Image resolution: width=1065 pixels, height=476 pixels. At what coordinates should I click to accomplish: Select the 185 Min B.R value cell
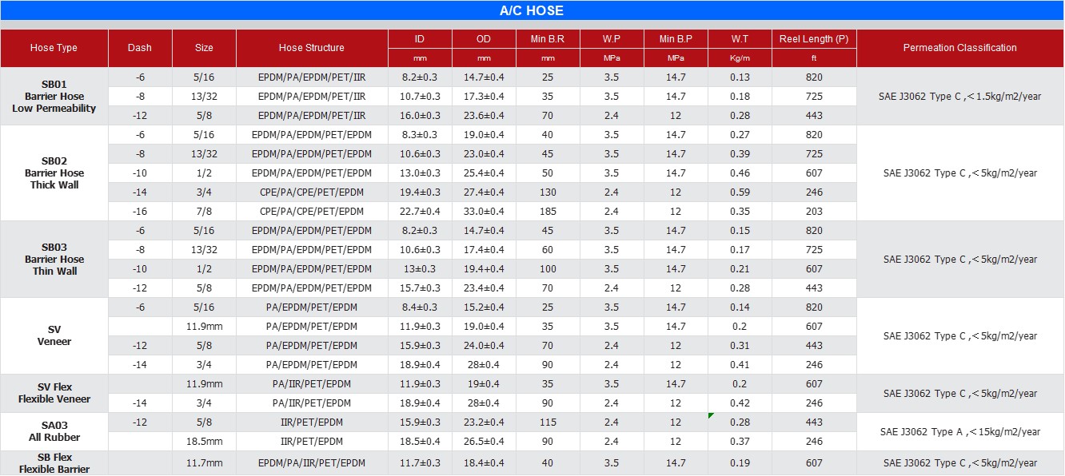pos(548,212)
